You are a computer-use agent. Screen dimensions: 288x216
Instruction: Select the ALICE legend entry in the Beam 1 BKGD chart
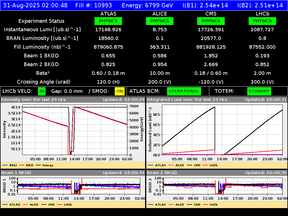click(x=30, y=205)
